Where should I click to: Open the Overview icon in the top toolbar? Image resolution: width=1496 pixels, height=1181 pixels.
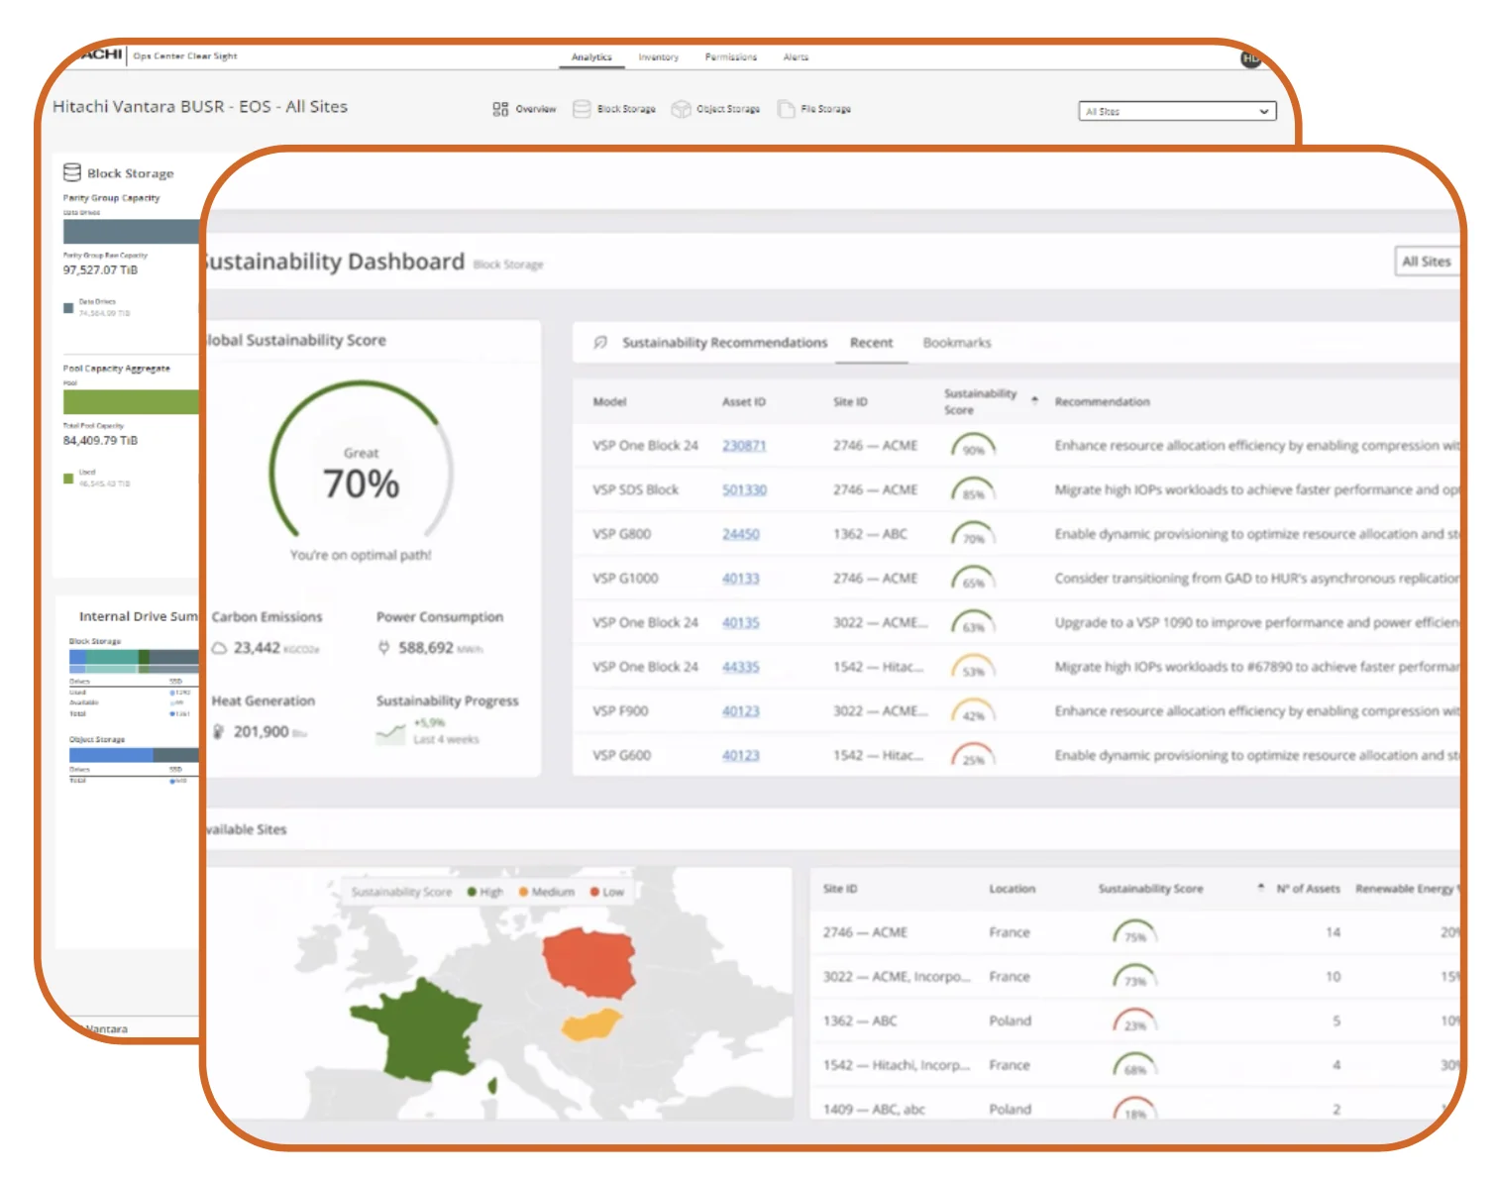click(500, 109)
